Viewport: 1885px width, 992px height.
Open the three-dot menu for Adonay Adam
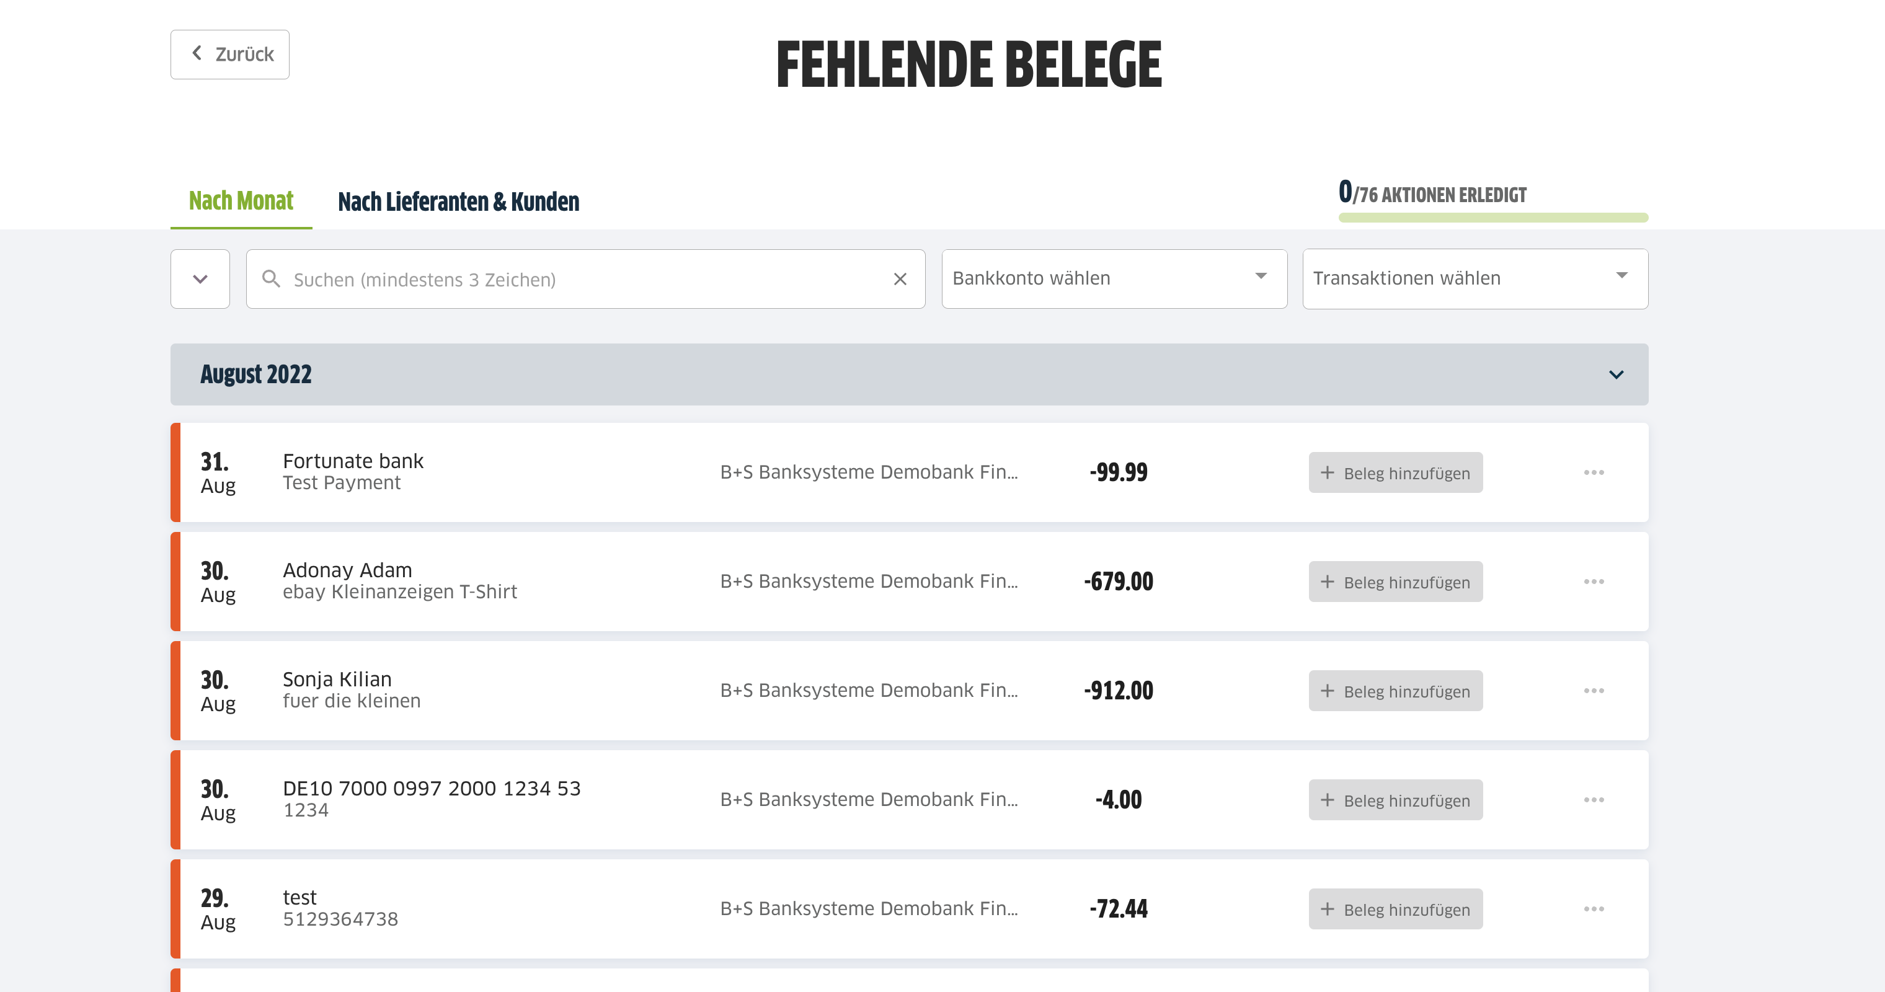1594,582
